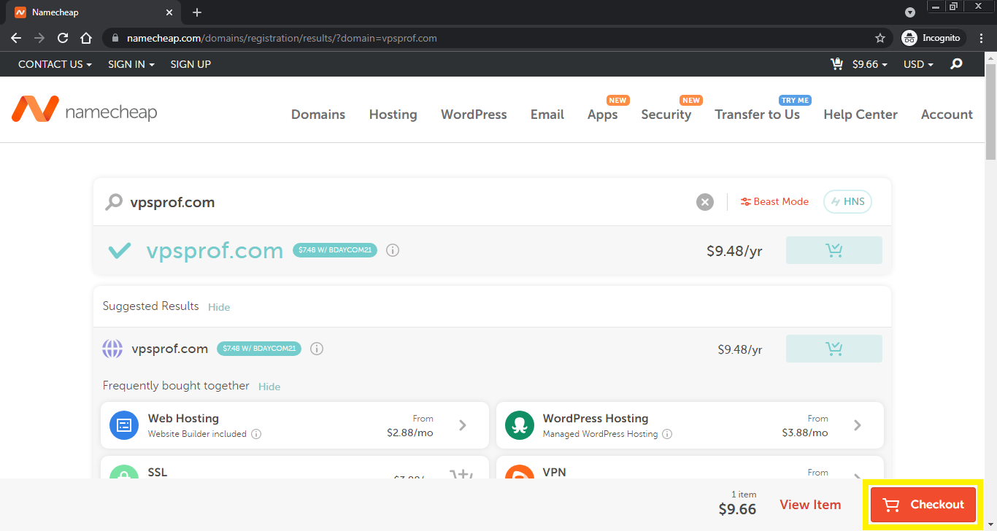
Task: Open a new browser tab
Action: [197, 12]
